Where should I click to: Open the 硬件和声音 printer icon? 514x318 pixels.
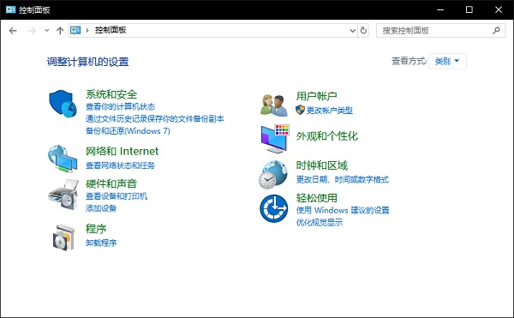[x=63, y=195]
